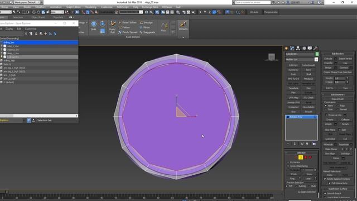Open the Modify command panel tab
Viewport: 357px width, 201px height.
pyautogui.click(x=292, y=49)
